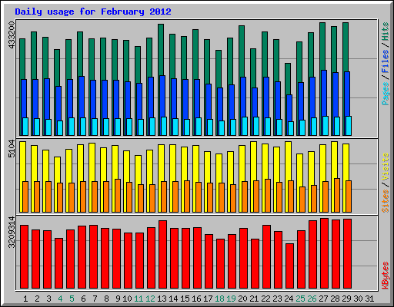The image size is (394, 307).
Task: Select the red KBytes bar for day 27
Action: 324,253
